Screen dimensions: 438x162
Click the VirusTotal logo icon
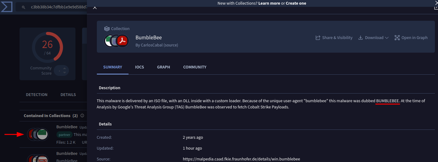(x=6, y=6)
